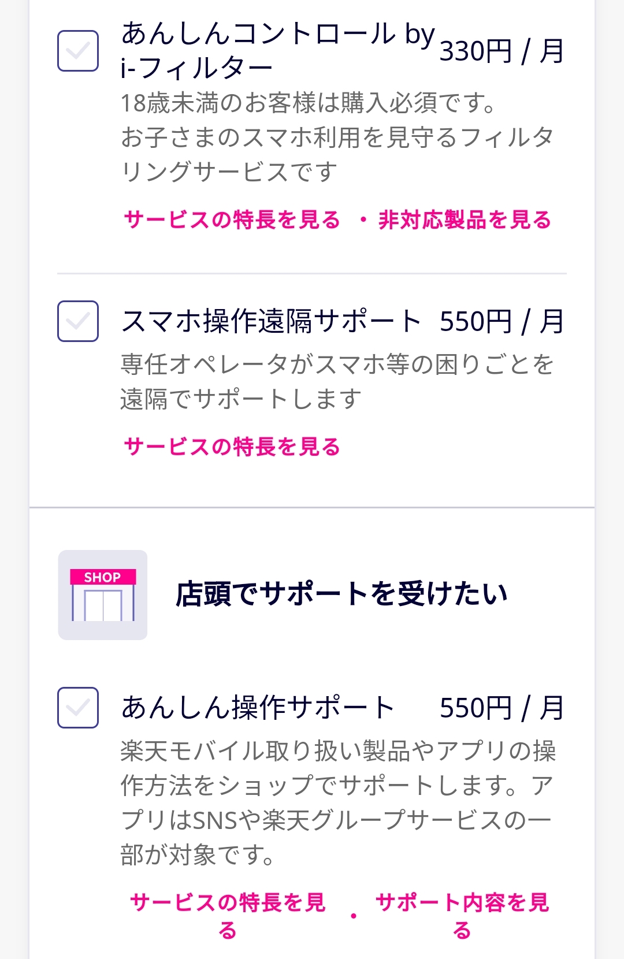View サービスの特長を見る for スマホ操作遠隔サポート
The height and width of the screenshot is (959, 624).
pos(232,447)
